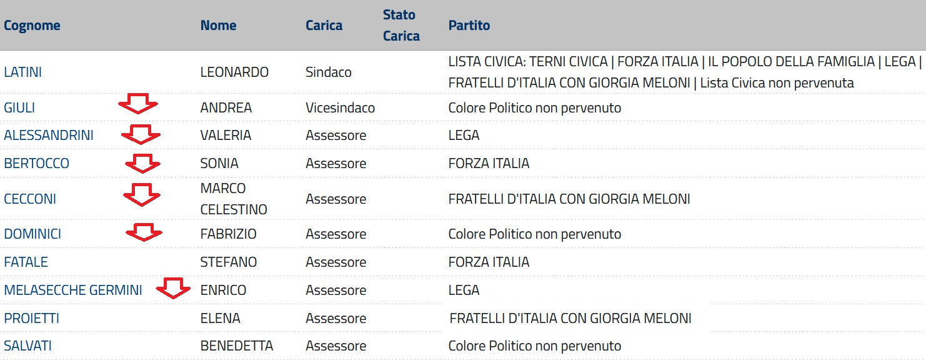The height and width of the screenshot is (363, 926).
Task: Open the DOMINICI surname link
Action: [32, 234]
